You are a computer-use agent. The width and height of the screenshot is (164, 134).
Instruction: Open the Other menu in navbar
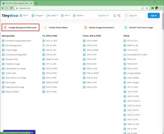78,15
